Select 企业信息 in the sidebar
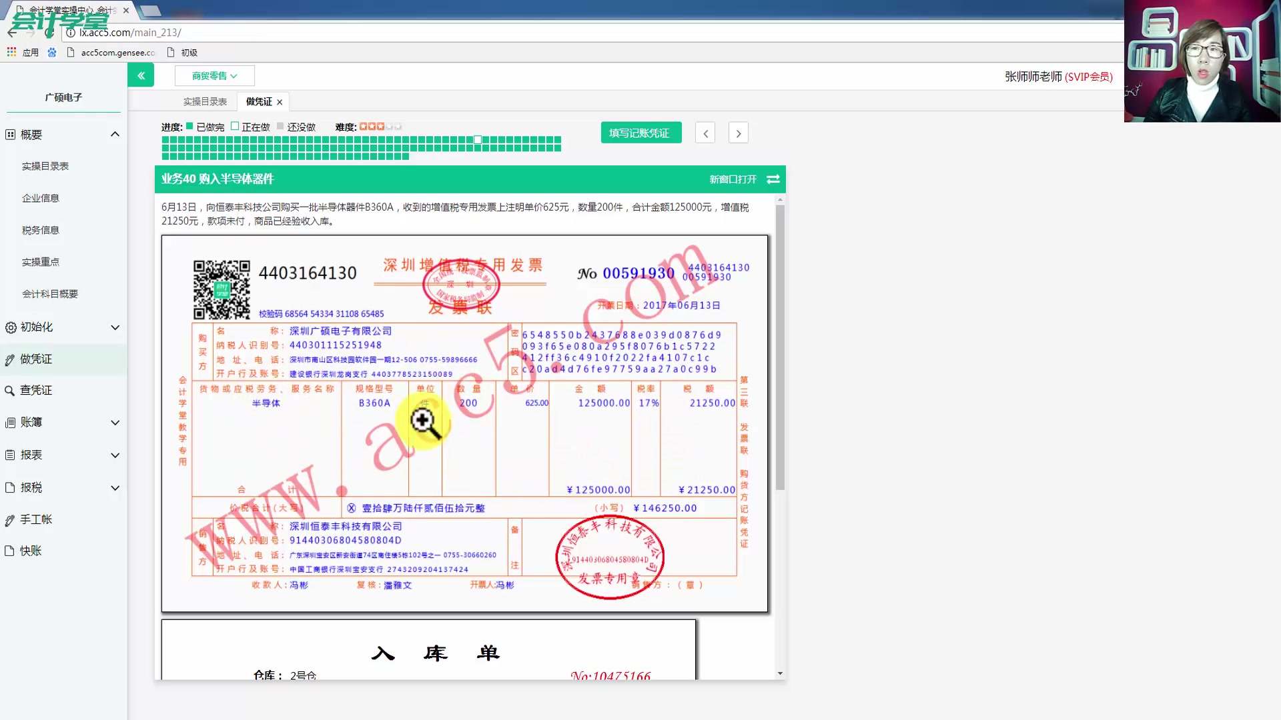 [x=41, y=199]
